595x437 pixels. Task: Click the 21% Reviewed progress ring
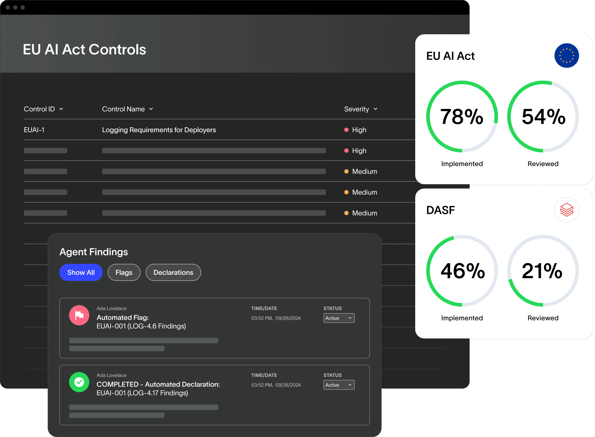(543, 271)
